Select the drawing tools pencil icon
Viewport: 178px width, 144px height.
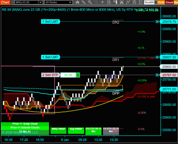(x=83, y=2)
